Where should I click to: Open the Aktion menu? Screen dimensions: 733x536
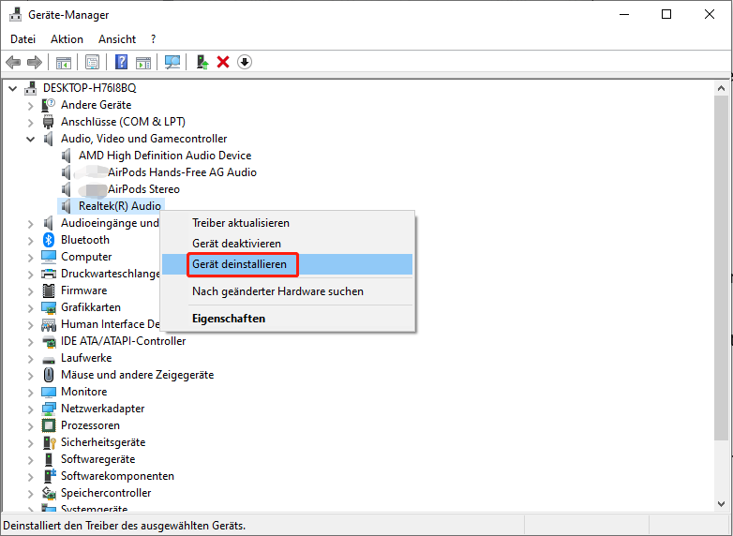pos(67,39)
